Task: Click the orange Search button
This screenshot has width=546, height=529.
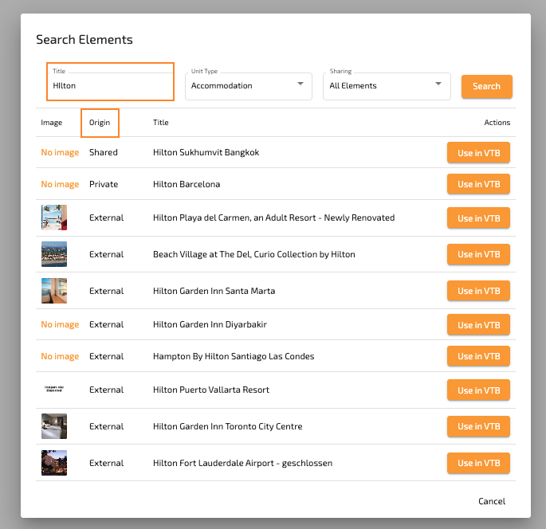Action: [486, 86]
